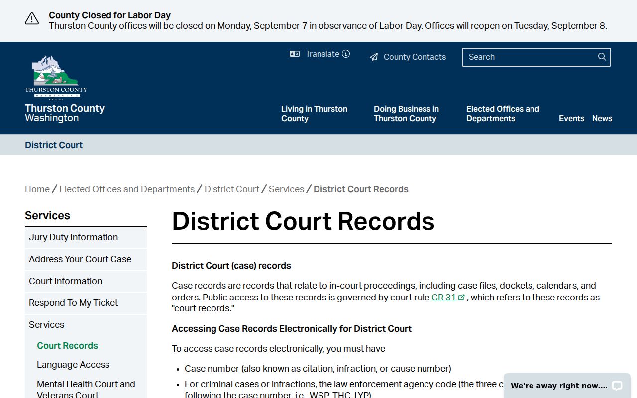Open Elected Offices and Departments breadcrumb
This screenshot has width=637, height=398.
click(x=127, y=189)
